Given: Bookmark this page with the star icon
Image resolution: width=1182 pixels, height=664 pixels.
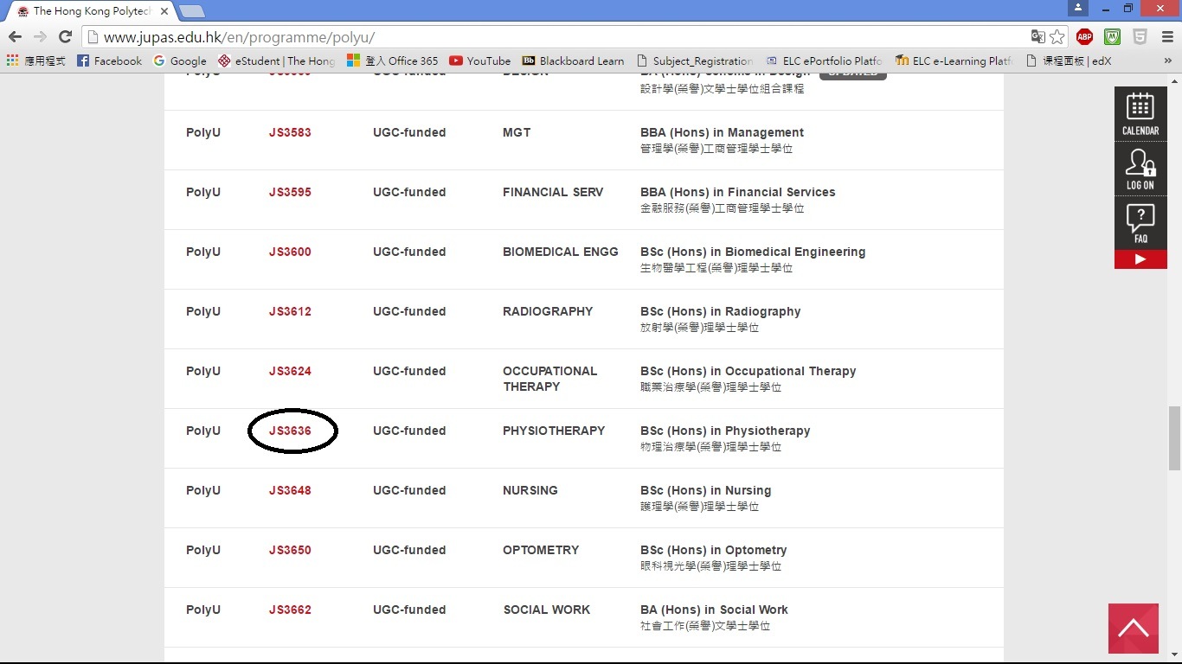Looking at the screenshot, I should [x=1057, y=37].
